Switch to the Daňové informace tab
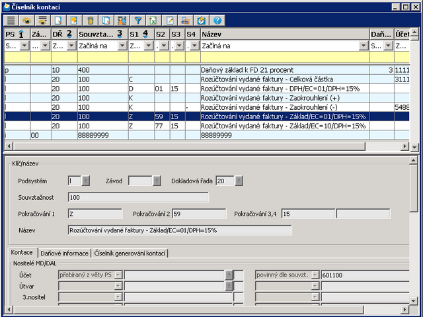The width and height of the screenshot is (423, 317). pos(64,253)
